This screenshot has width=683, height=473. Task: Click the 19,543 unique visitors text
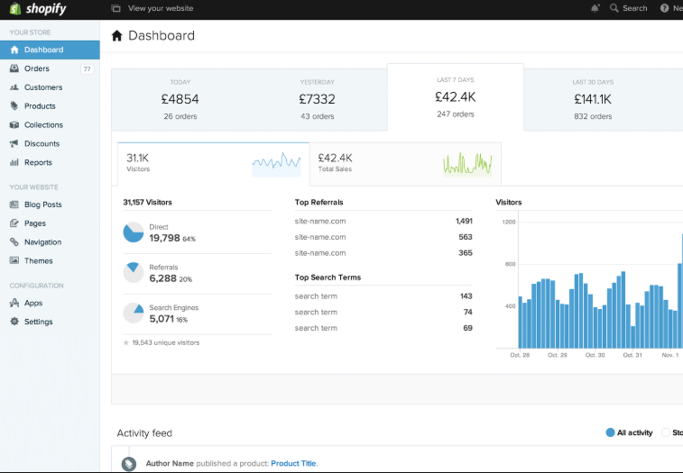tap(166, 343)
